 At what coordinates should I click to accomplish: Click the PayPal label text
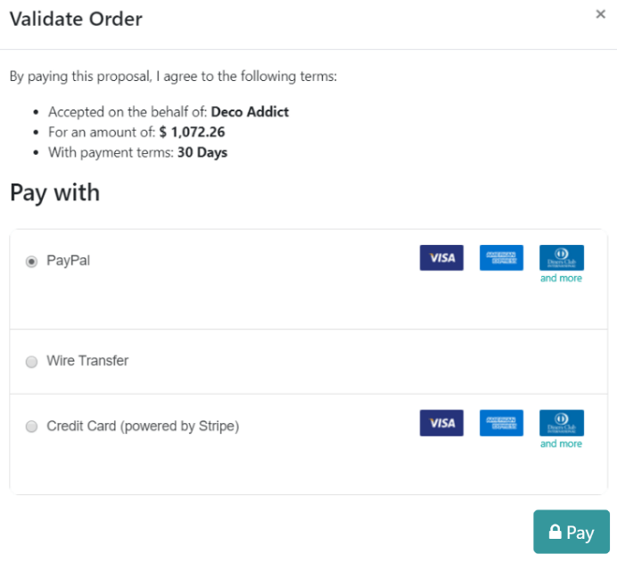pos(69,261)
